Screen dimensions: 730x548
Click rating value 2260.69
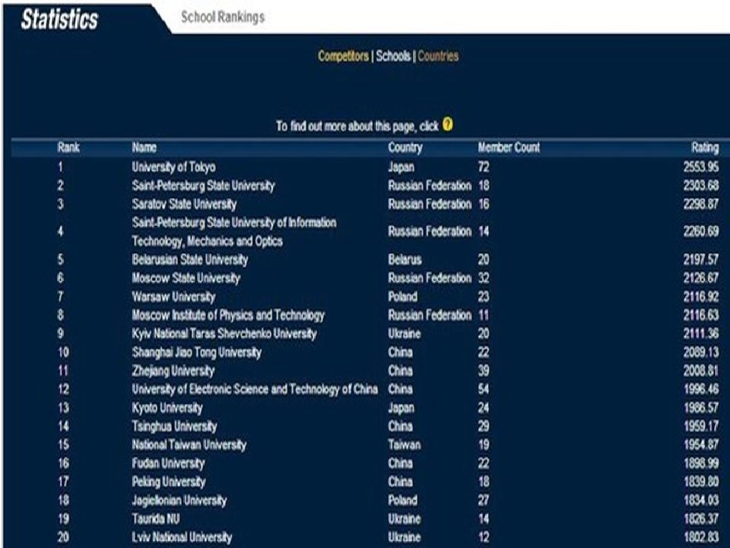point(700,231)
